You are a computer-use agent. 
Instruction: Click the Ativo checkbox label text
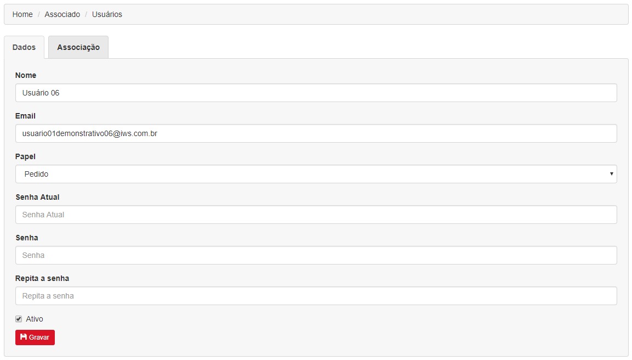click(x=35, y=319)
